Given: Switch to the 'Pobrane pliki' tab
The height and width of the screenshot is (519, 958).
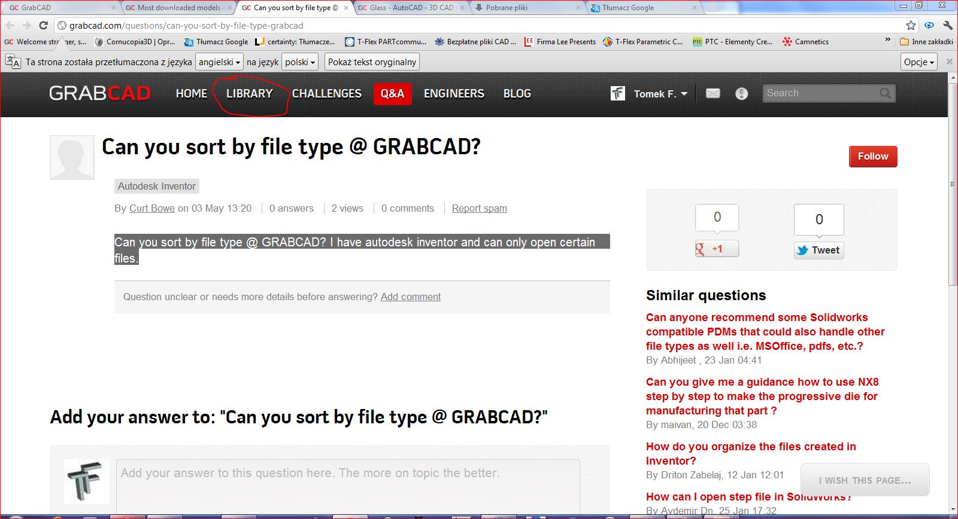Looking at the screenshot, I should (x=527, y=8).
